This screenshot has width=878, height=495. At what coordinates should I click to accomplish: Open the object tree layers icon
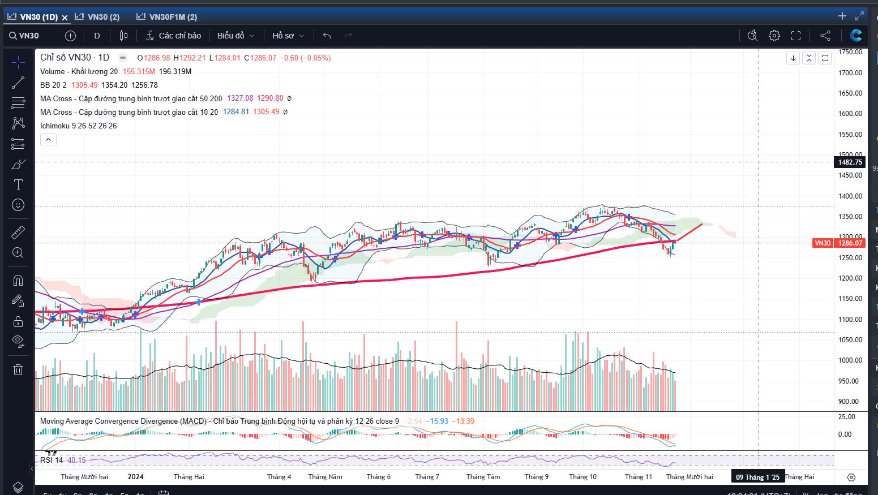(18, 487)
